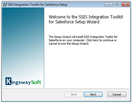Click the "Welcome to the SSIS Integration Toolkit" heading
Image resolution: width=132 pixels, height=103 pixels.
[x=86, y=17]
